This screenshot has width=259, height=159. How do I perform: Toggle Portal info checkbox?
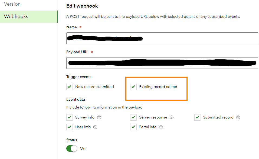click(x=133, y=127)
